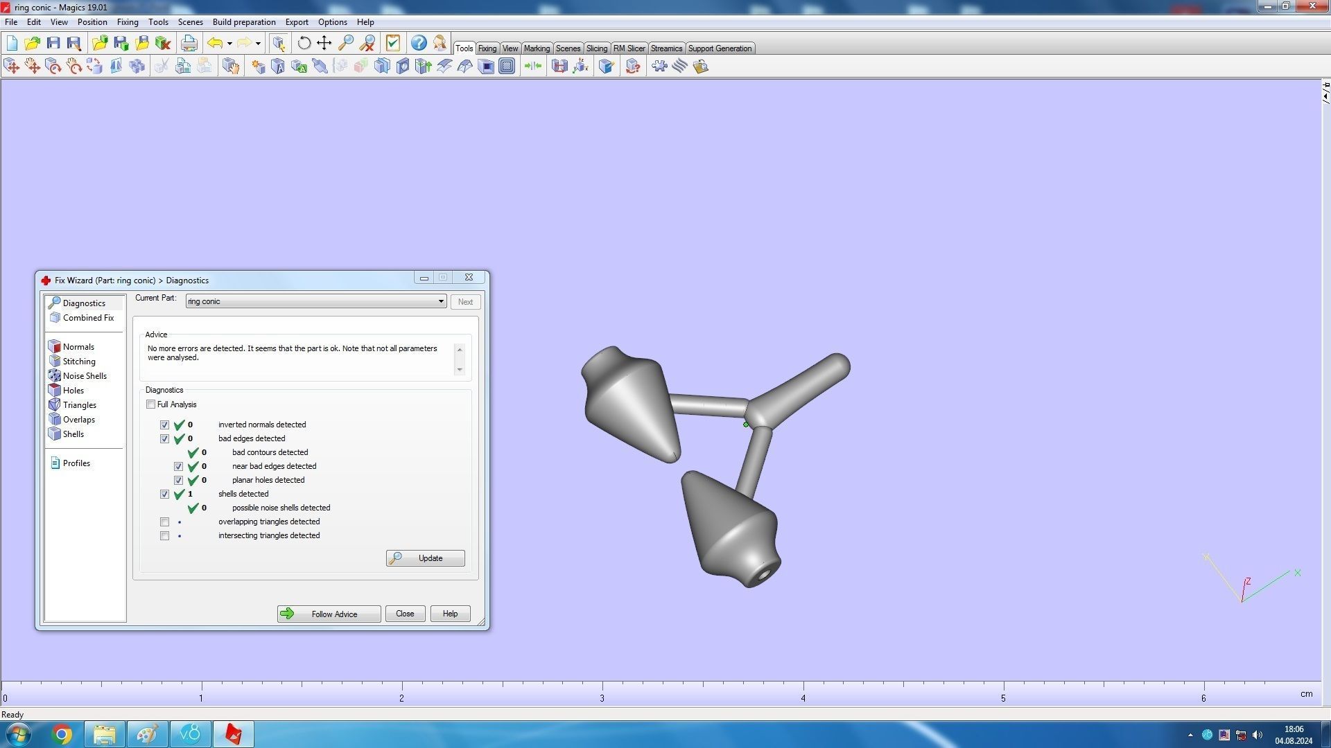Click the Follow Advice button

tap(329, 614)
